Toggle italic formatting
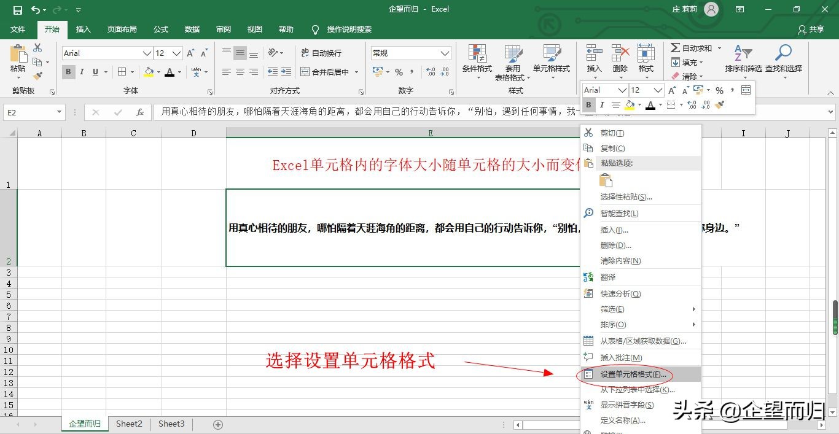The image size is (839, 434). click(x=80, y=72)
